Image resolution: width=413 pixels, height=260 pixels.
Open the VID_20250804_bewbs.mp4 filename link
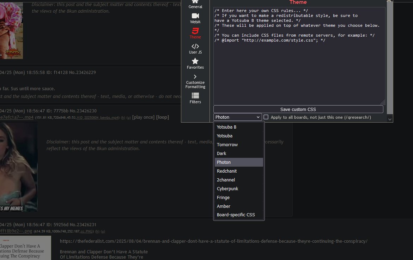(98, 118)
